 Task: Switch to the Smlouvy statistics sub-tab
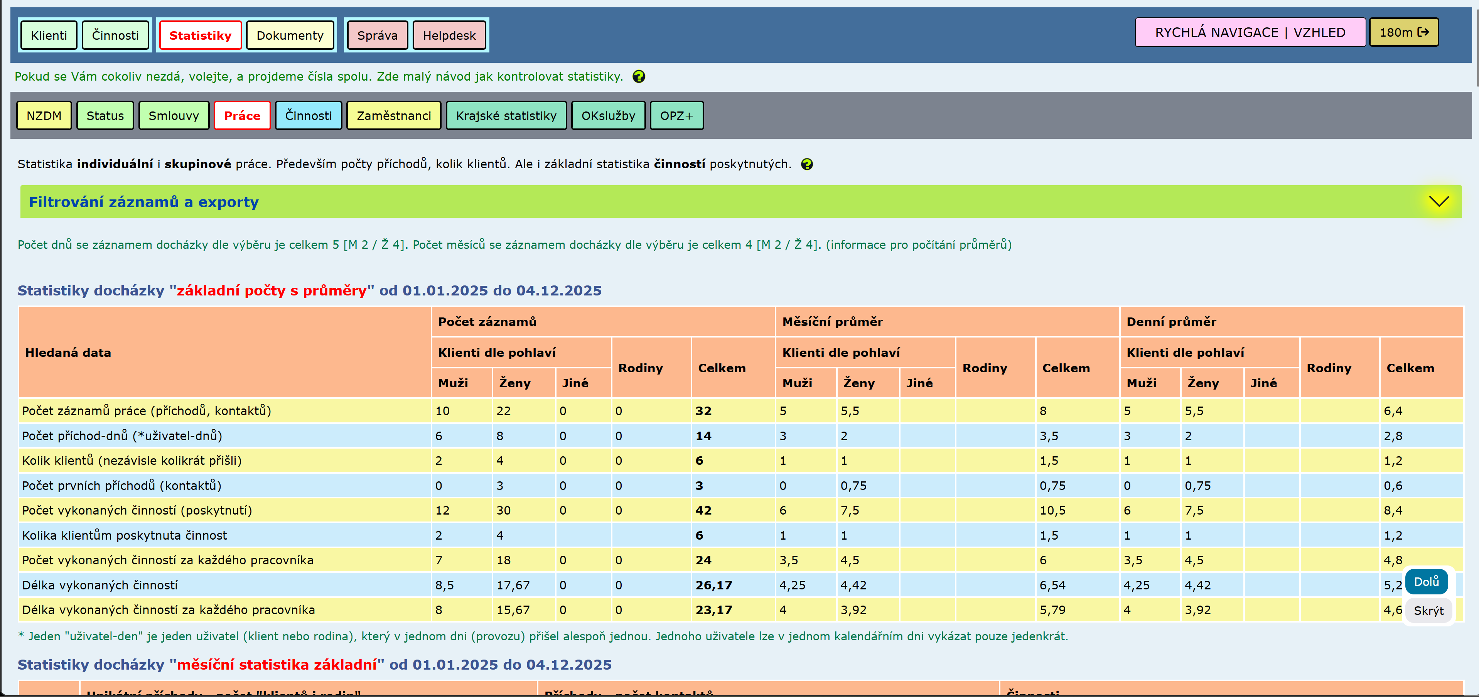pos(174,116)
